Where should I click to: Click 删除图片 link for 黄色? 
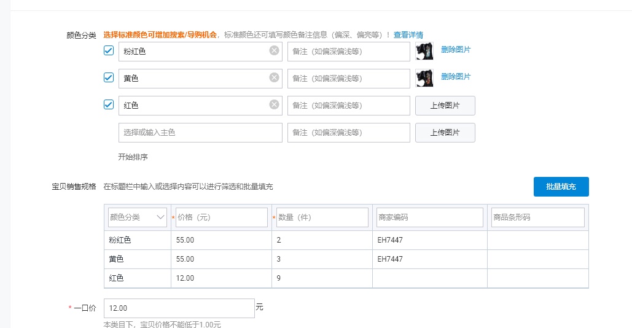pyautogui.click(x=456, y=77)
